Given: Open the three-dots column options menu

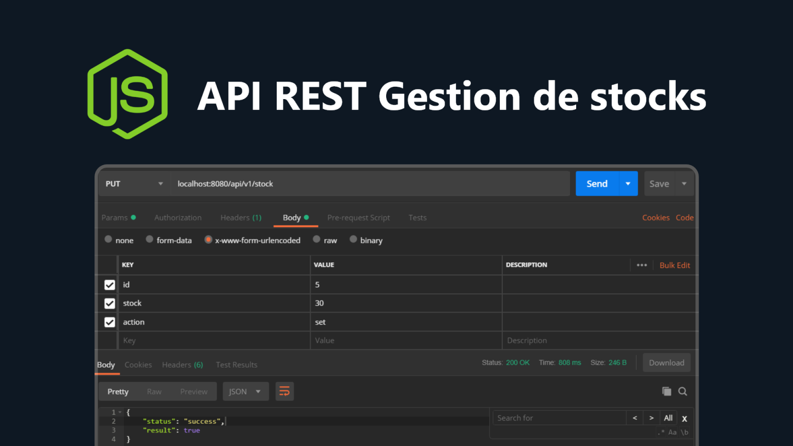Looking at the screenshot, I should [642, 265].
